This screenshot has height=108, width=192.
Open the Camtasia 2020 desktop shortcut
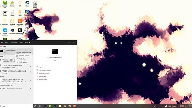[5, 4]
